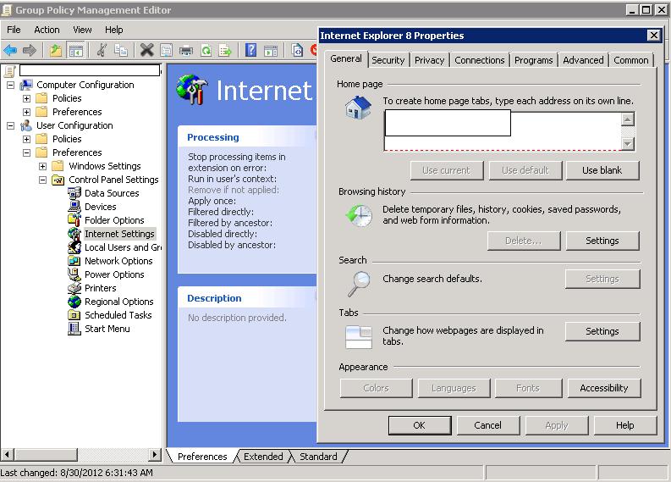Switch to the Privacy tab
Image resolution: width=671 pixels, height=482 pixels.
[429, 60]
